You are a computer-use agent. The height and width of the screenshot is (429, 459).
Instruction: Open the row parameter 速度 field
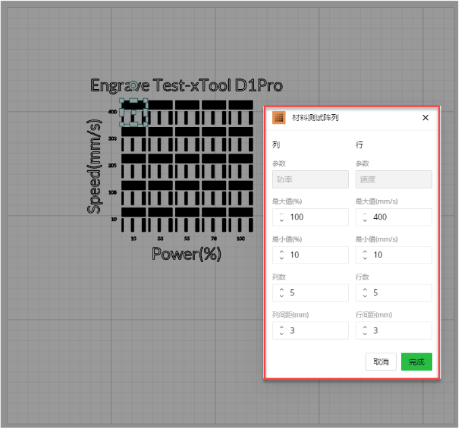(394, 179)
